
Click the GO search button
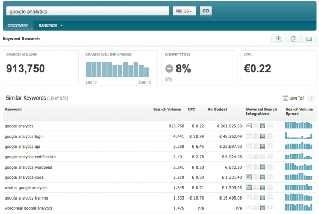pyautogui.click(x=205, y=11)
